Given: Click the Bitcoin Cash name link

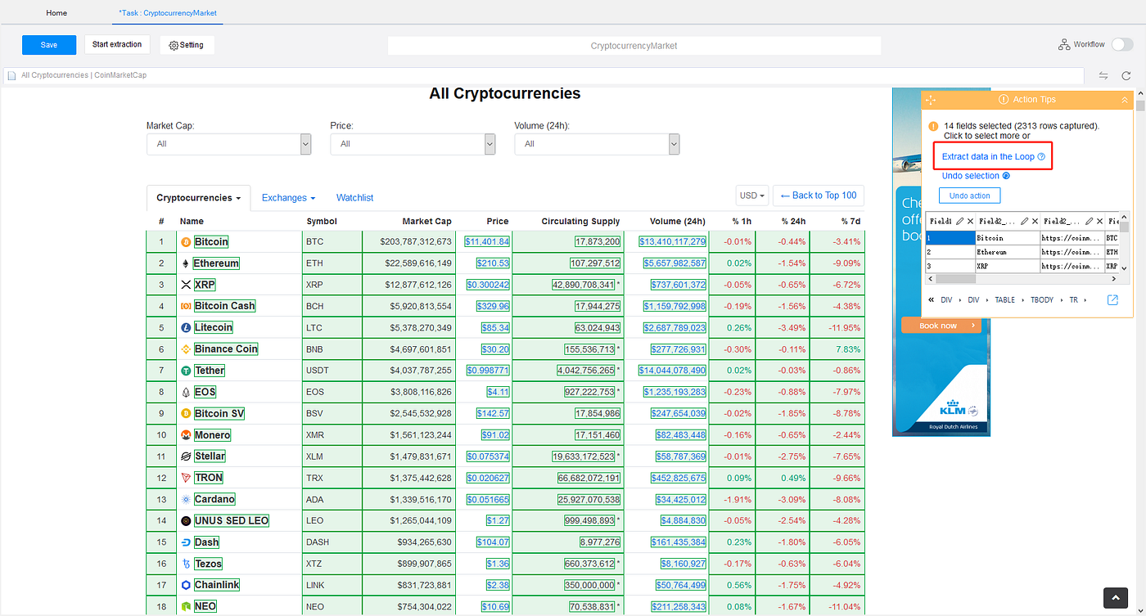Looking at the screenshot, I should point(225,306).
